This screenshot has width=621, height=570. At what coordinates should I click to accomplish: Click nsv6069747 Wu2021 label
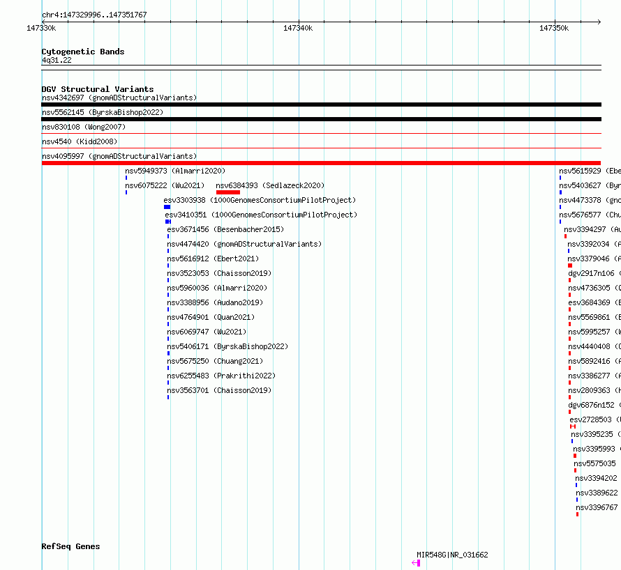[x=207, y=332]
